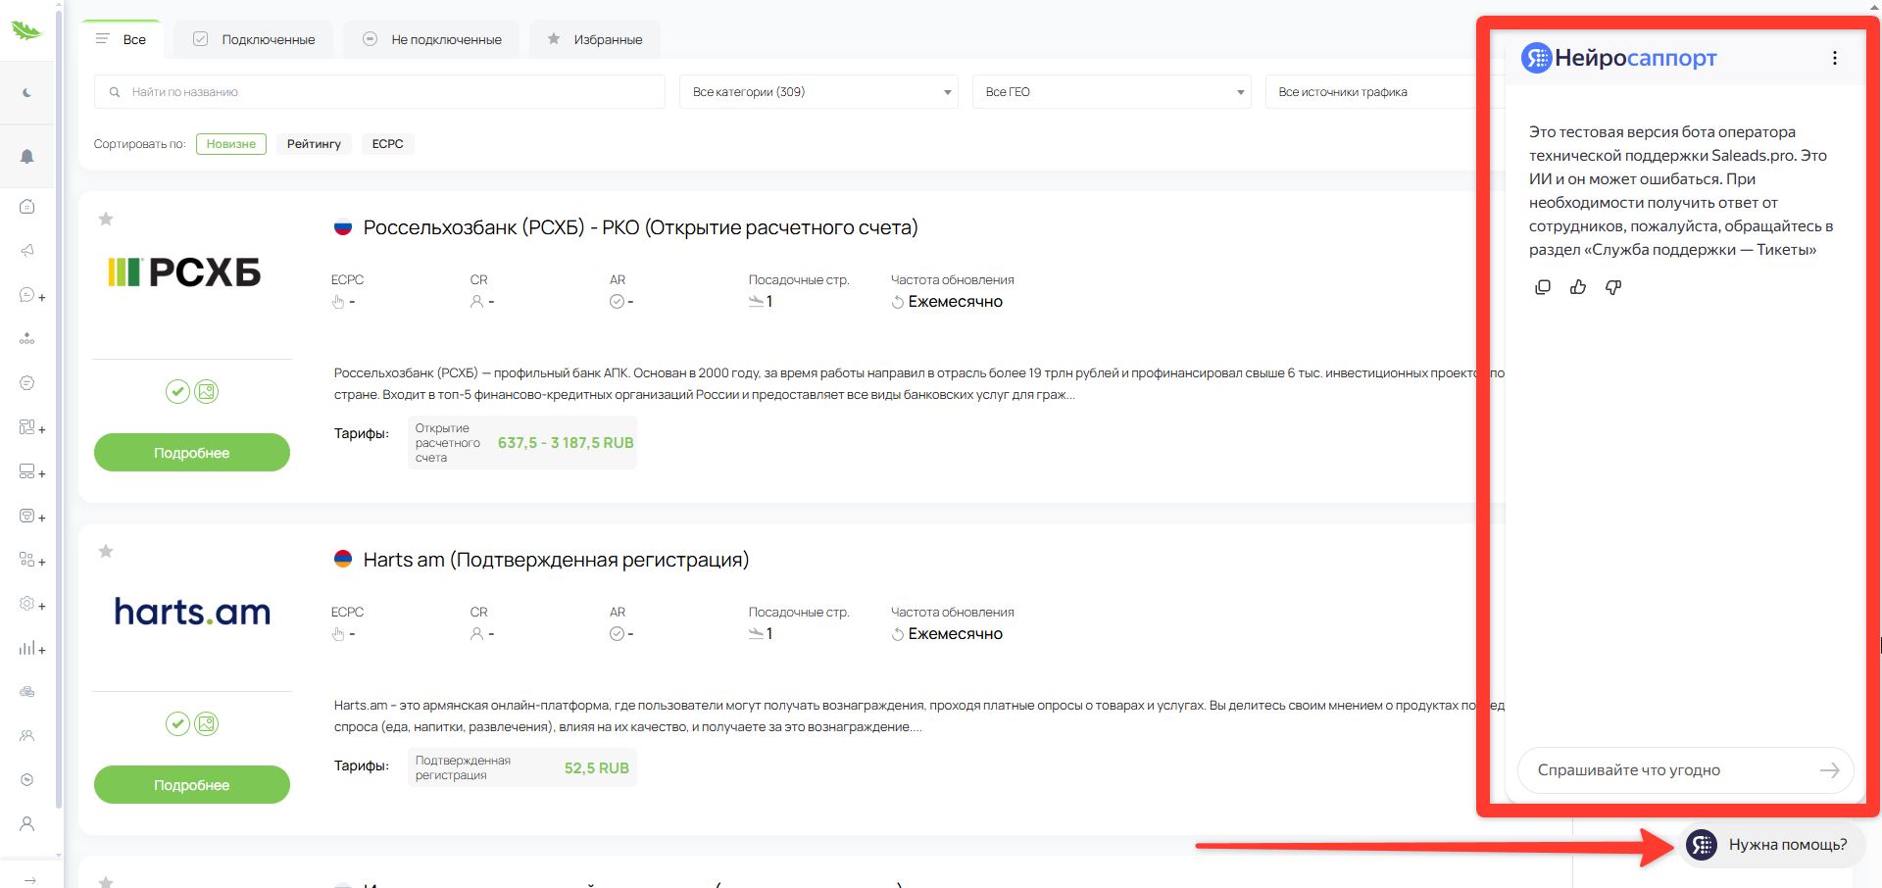The height and width of the screenshot is (888, 1882).
Task: Click green checkmark icon under harts.am logo
Action: 177,724
